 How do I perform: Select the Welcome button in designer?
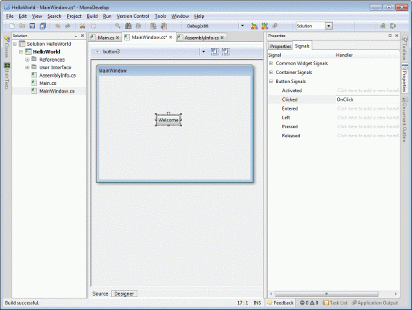pos(168,120)
